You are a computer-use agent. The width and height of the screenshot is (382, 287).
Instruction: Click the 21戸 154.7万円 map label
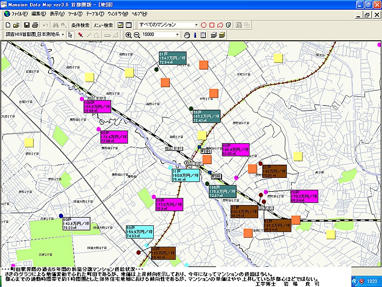click(x=172, y=58)
